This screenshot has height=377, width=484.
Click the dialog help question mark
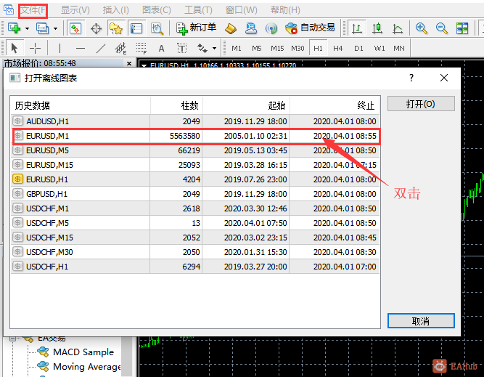click(411, 78)
